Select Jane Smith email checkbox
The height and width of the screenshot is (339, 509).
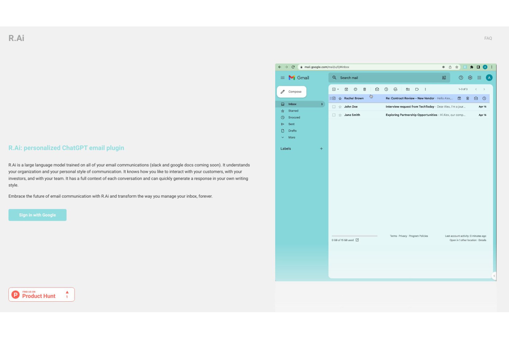[334, 115]
